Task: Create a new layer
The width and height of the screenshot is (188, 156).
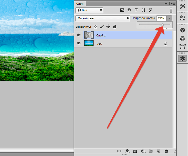Action: [159, 151]
